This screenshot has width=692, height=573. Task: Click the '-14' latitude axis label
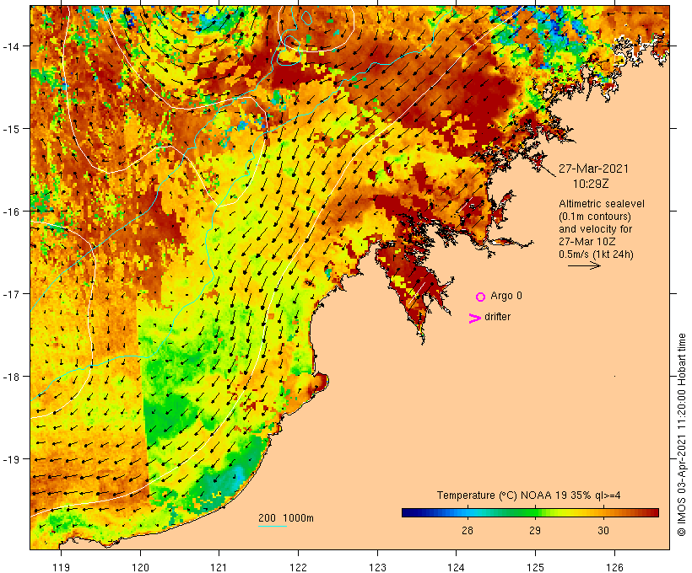tap(10, 46)
